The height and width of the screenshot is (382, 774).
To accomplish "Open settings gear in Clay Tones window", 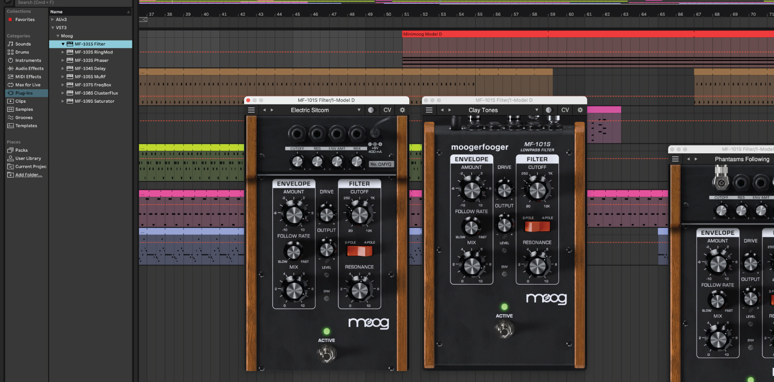I will [580, 110].
